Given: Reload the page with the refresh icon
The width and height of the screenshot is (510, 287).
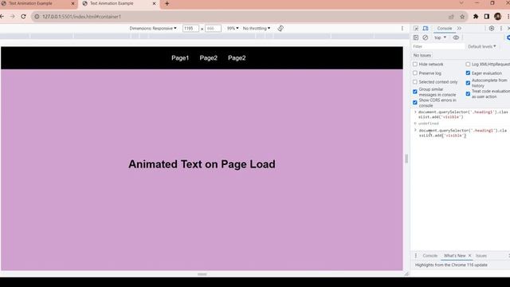Looking at the screenshot, I should tap(23, 16).
